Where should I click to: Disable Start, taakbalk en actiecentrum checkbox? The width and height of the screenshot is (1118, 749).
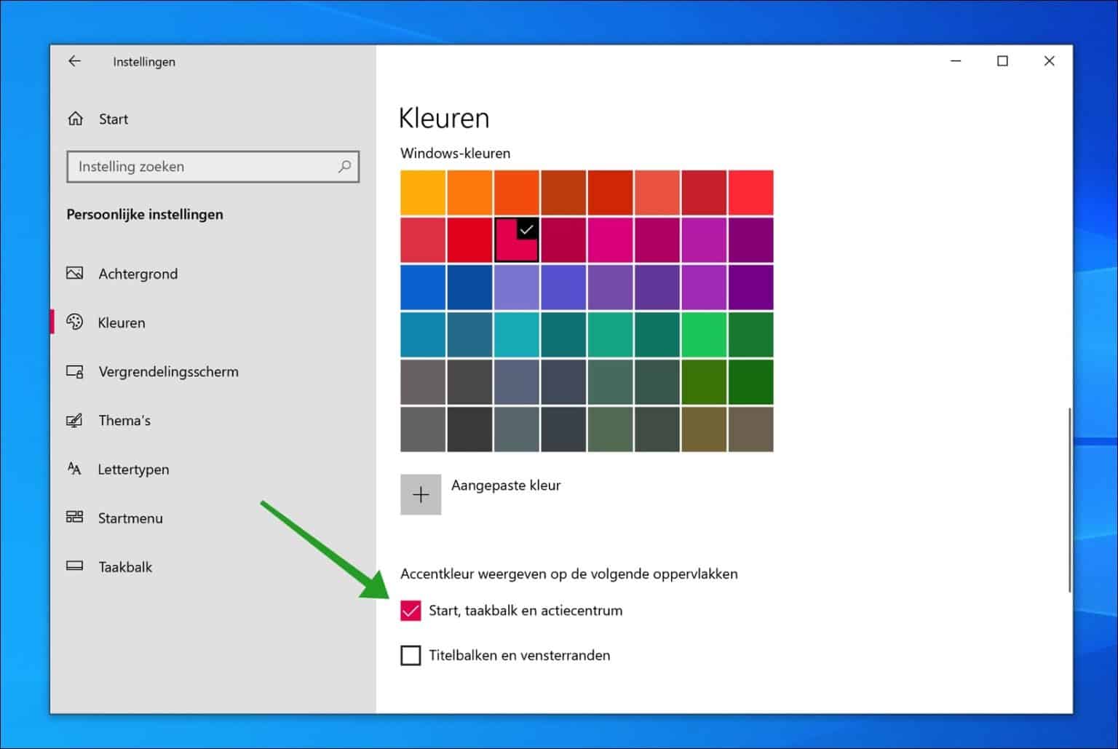point(411,611)
